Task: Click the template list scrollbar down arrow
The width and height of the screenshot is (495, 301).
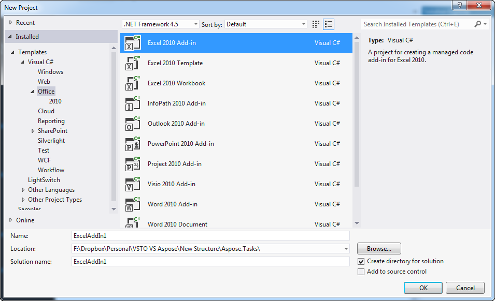Action: 357,223
